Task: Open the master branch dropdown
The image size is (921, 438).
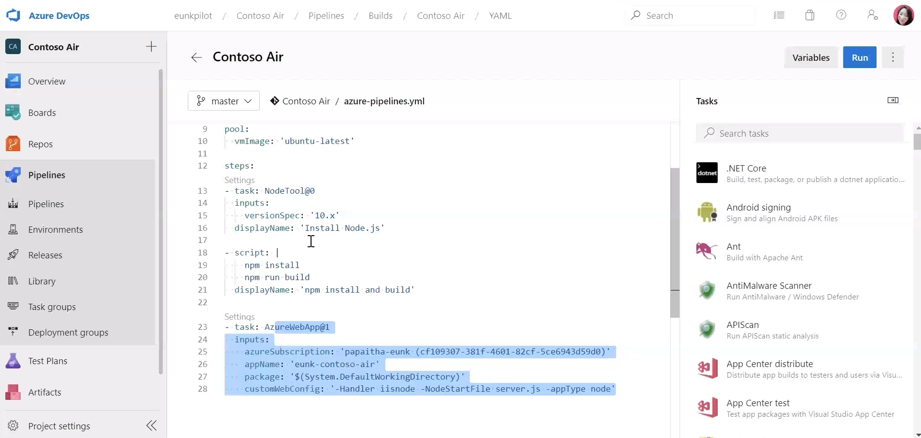Action: (x=224, y=101)
